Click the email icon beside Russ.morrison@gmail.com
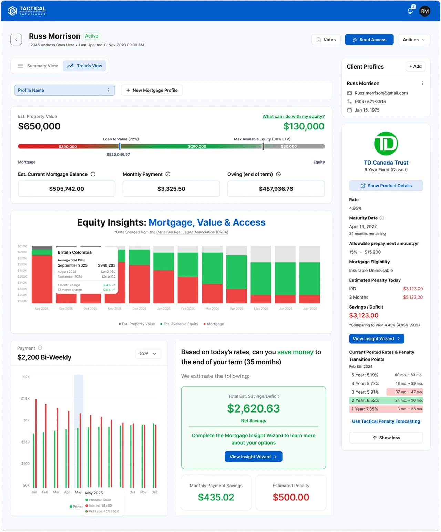The height and width of the screenshot is (532, 441). (x=349, y=93)
